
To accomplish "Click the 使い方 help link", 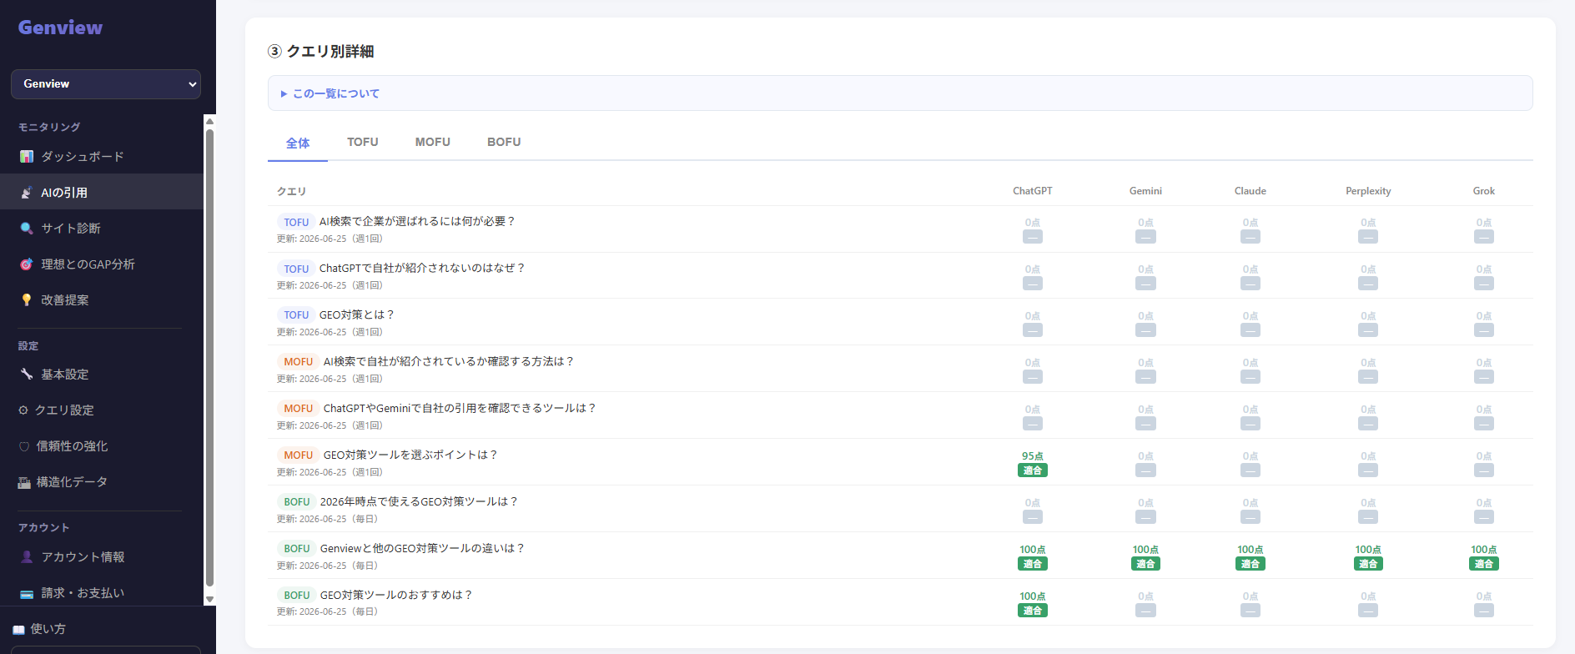I will (x=39, y=629).
